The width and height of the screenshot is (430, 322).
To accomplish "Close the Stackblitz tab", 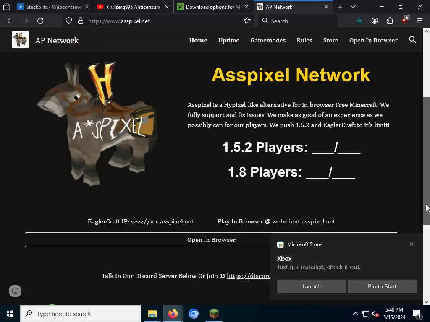I will point(87,7).
